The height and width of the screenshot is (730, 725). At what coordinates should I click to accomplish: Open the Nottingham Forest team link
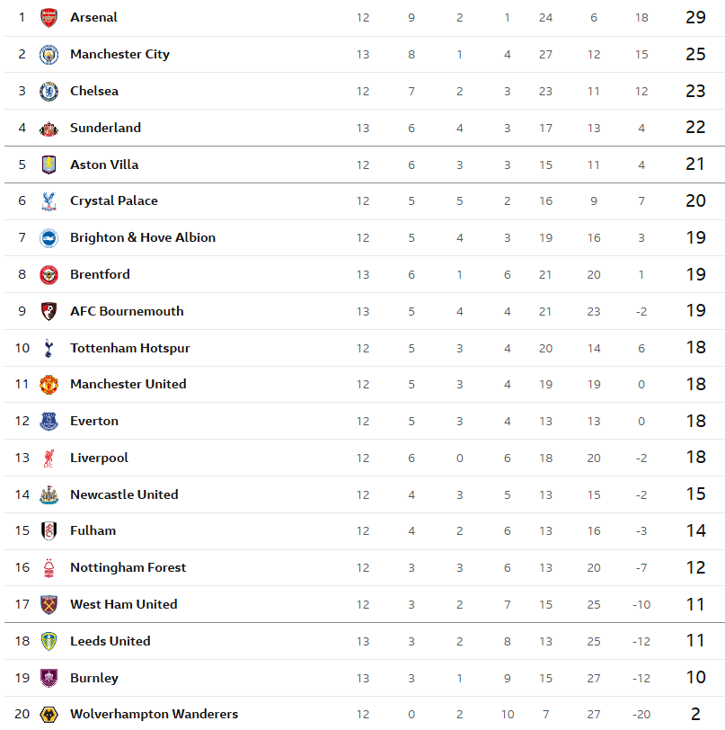[128, 567]
